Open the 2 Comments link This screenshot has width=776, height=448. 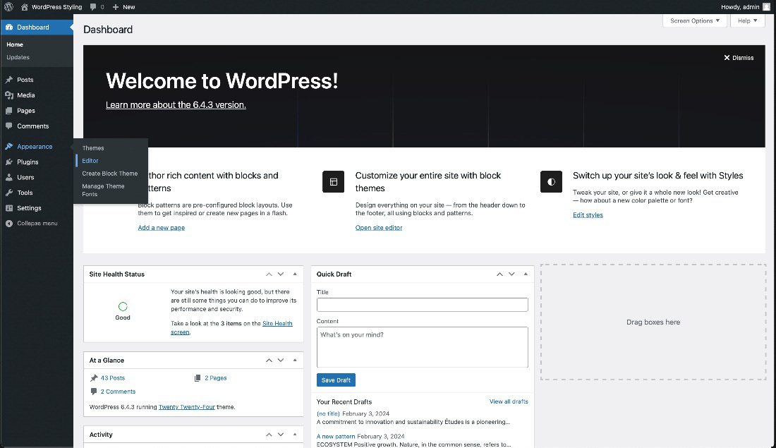[x=118, y=392]
